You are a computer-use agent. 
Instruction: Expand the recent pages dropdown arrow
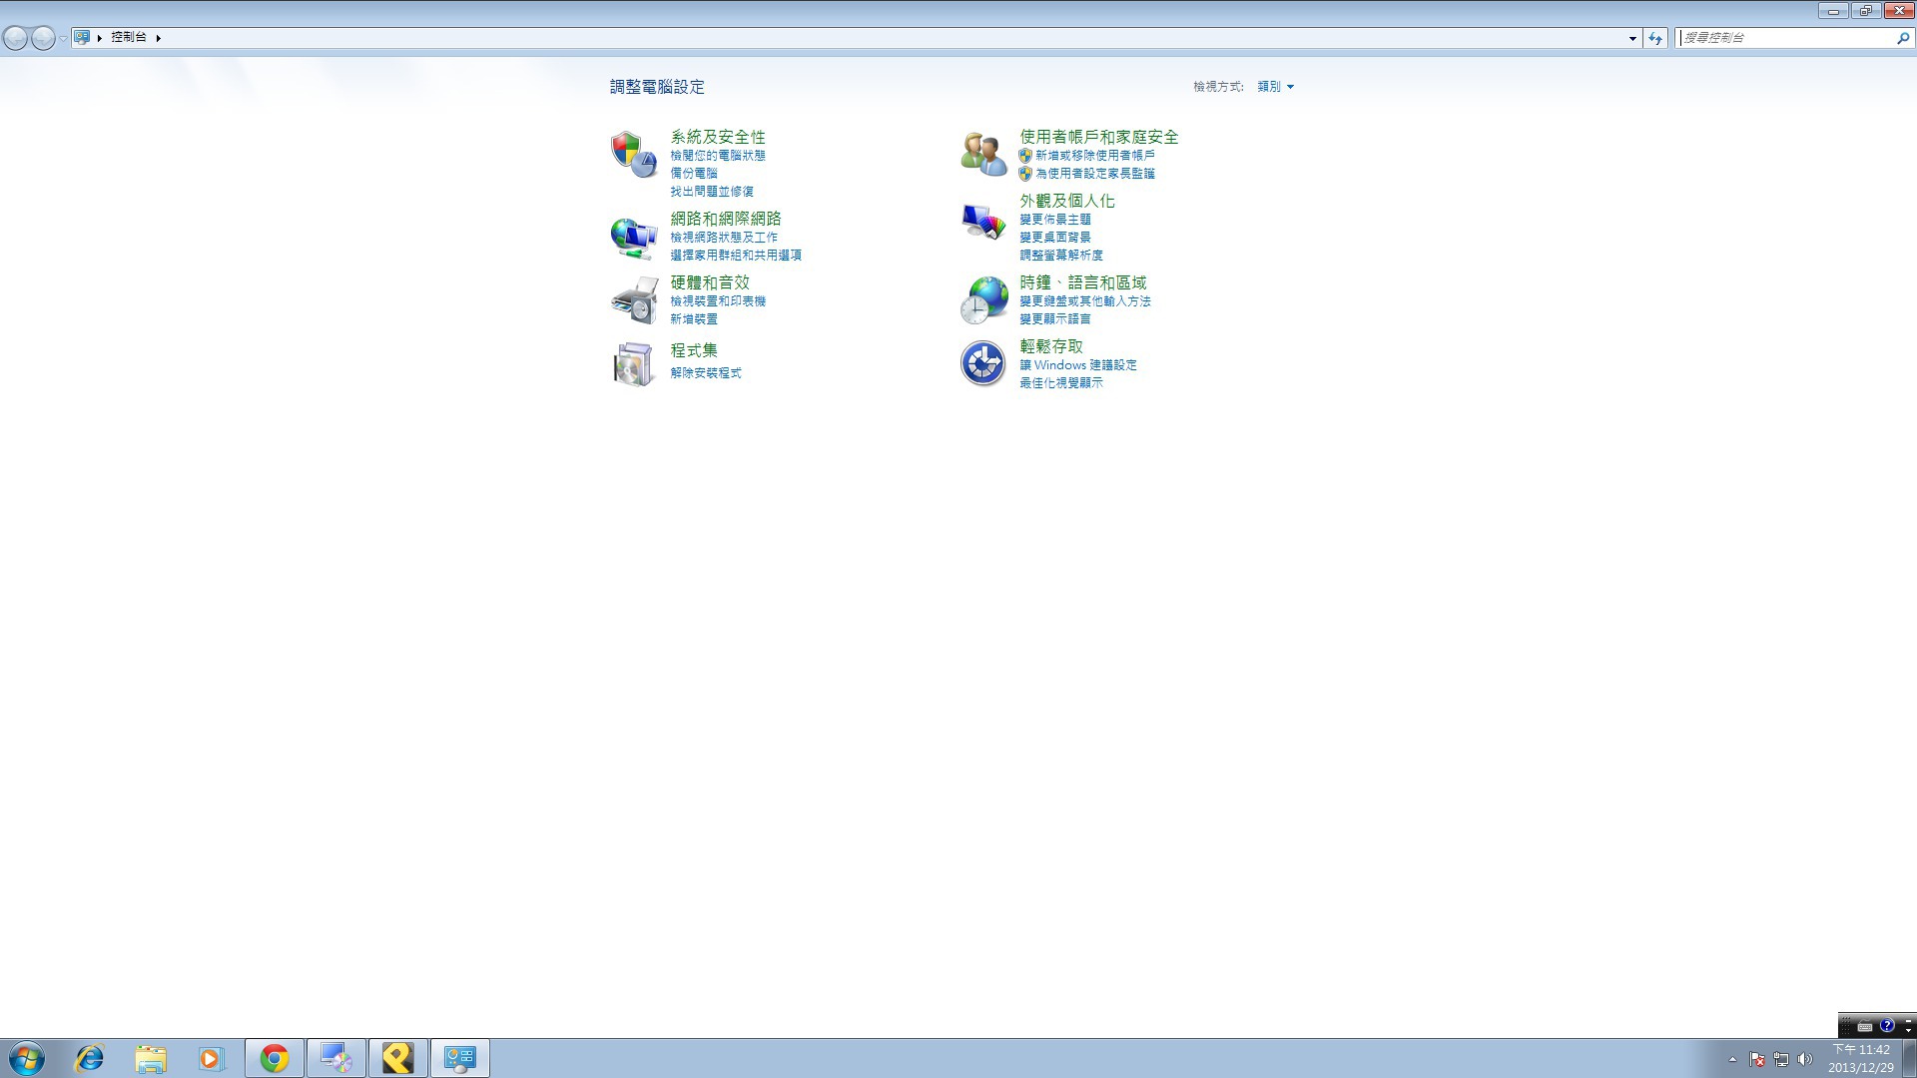[63, 38]
